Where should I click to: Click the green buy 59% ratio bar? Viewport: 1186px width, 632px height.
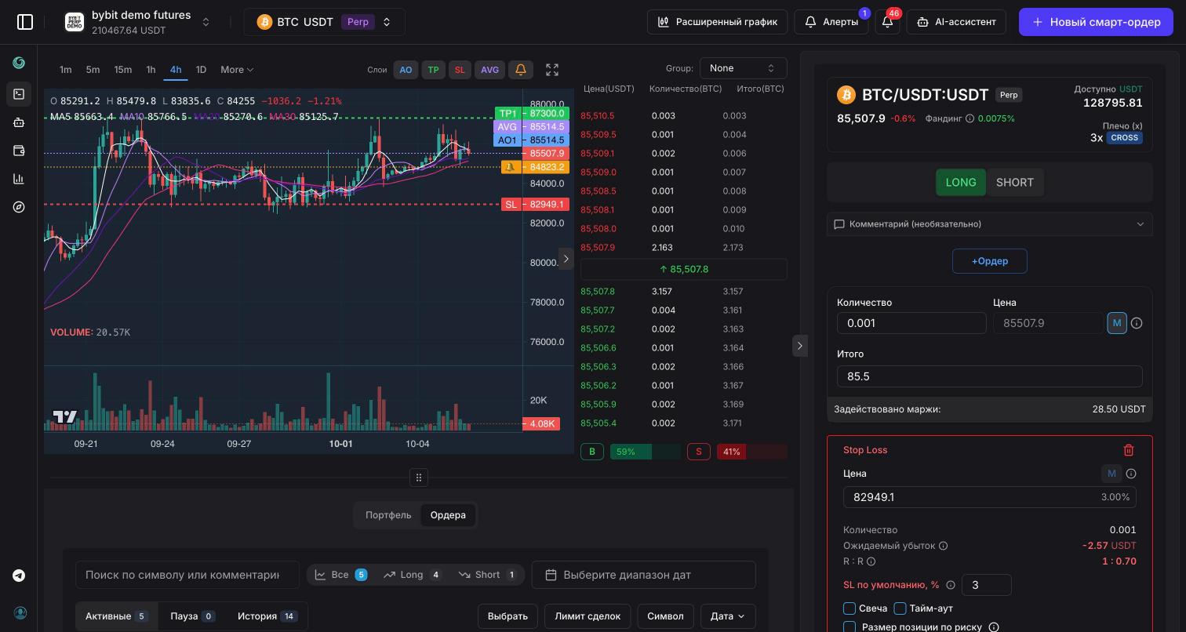(646, 452)
